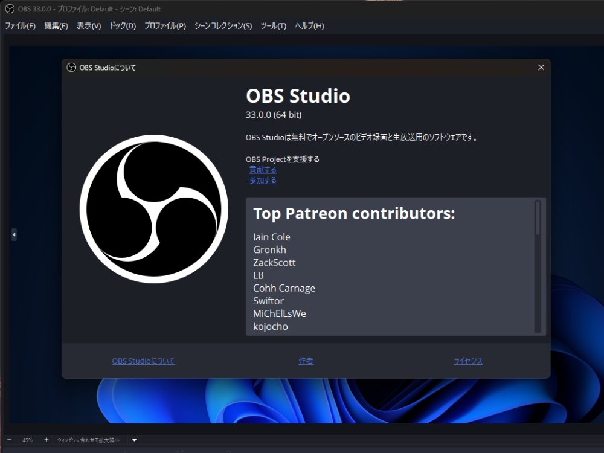The height and width of the screenshot is (453, 604).
Task: Select contributor name Iain Cole
Action: 272,237
